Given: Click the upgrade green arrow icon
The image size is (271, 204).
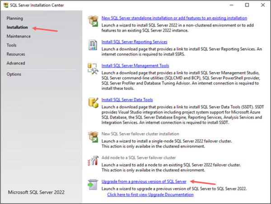Looking at the screenshot, I should 93,185.
